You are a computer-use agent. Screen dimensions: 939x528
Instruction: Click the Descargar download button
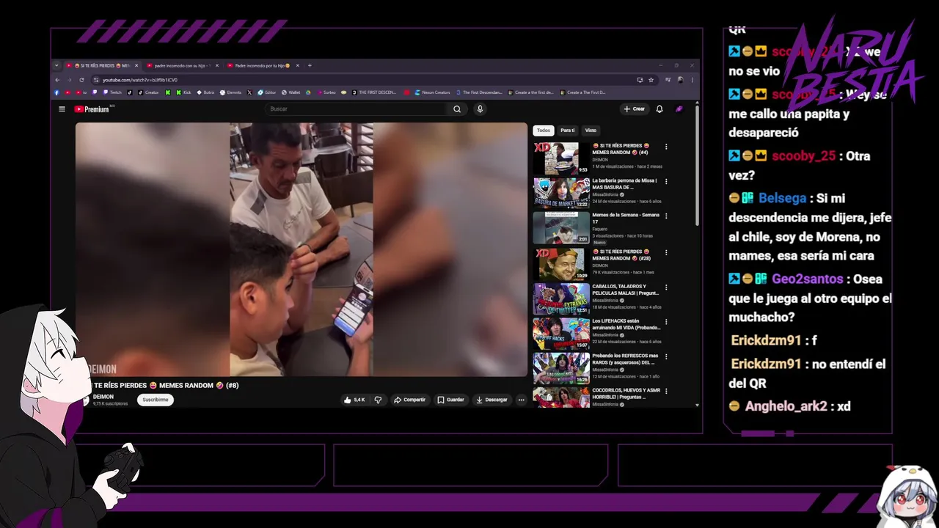492,400
